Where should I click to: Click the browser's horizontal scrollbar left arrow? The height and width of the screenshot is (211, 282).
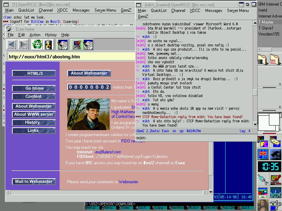[8, 192]
